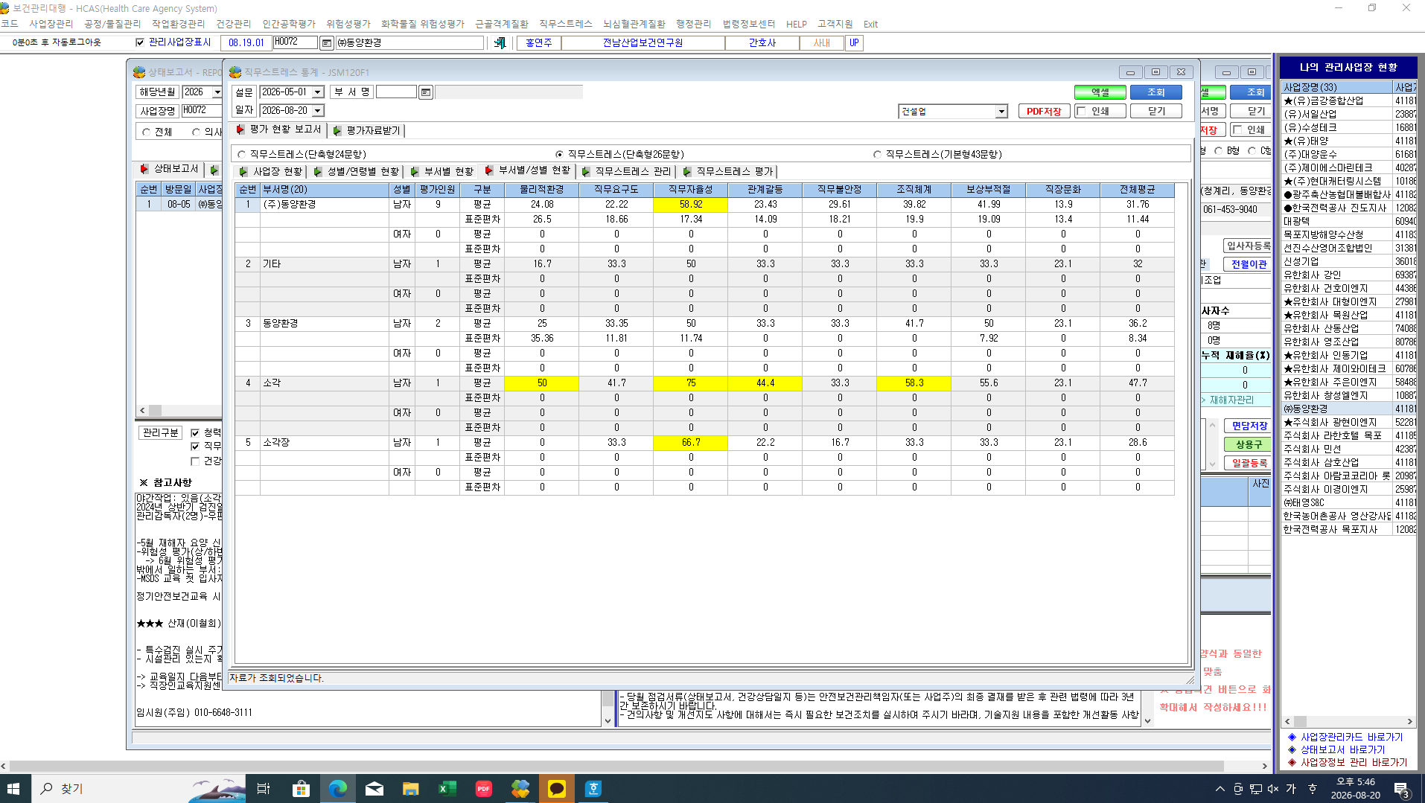Click the calendar icon next to 부서명 field

click(425, 92)
